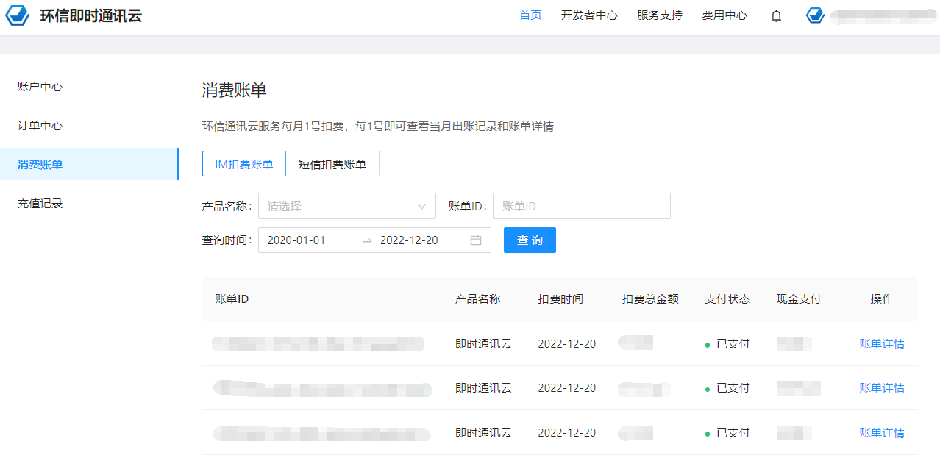Click the start date 2020-01-01 field
Screen dimensions: 940x458
pyautogui.click(x=296, y=240)
